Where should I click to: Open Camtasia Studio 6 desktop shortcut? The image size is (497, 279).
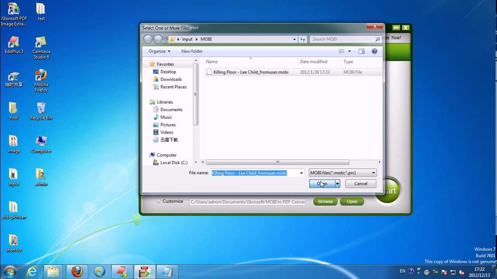click(x=41, y=48)
